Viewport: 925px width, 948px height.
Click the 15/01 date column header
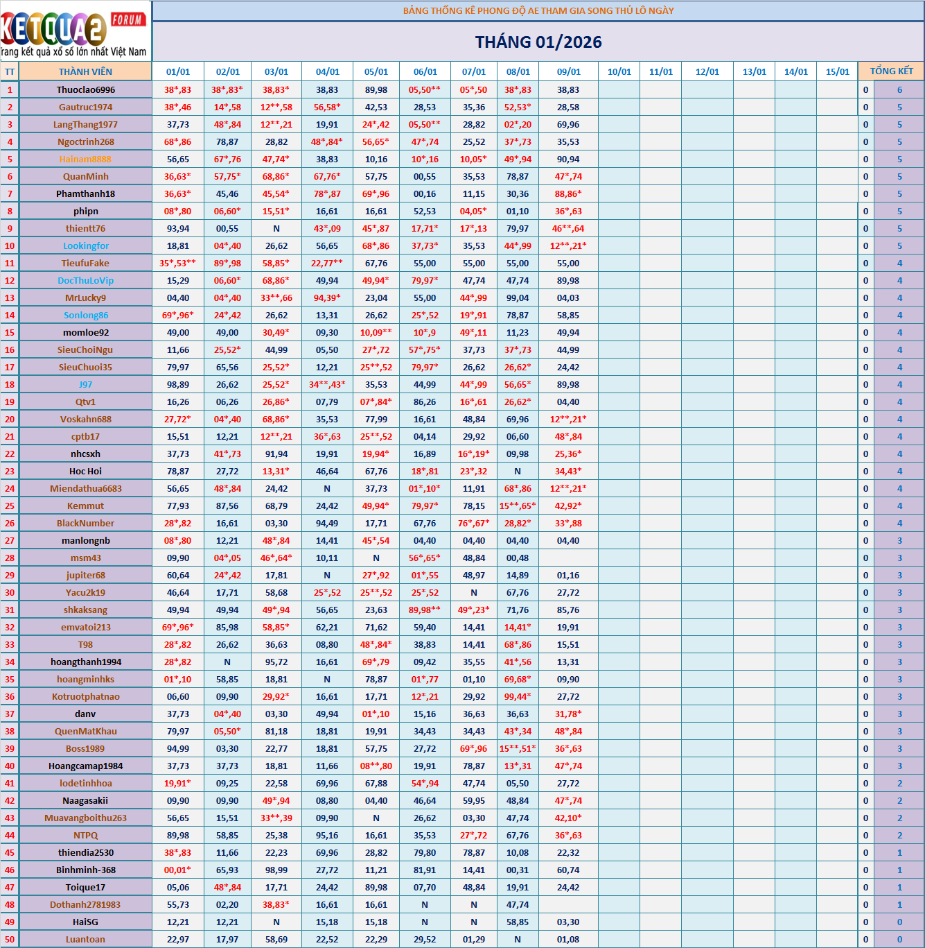point(837,71)
